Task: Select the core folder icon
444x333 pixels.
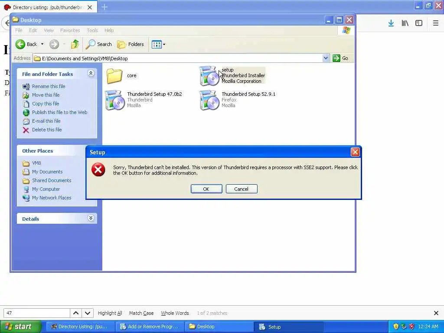Action: pyautogui.click(x=114, y=76)
